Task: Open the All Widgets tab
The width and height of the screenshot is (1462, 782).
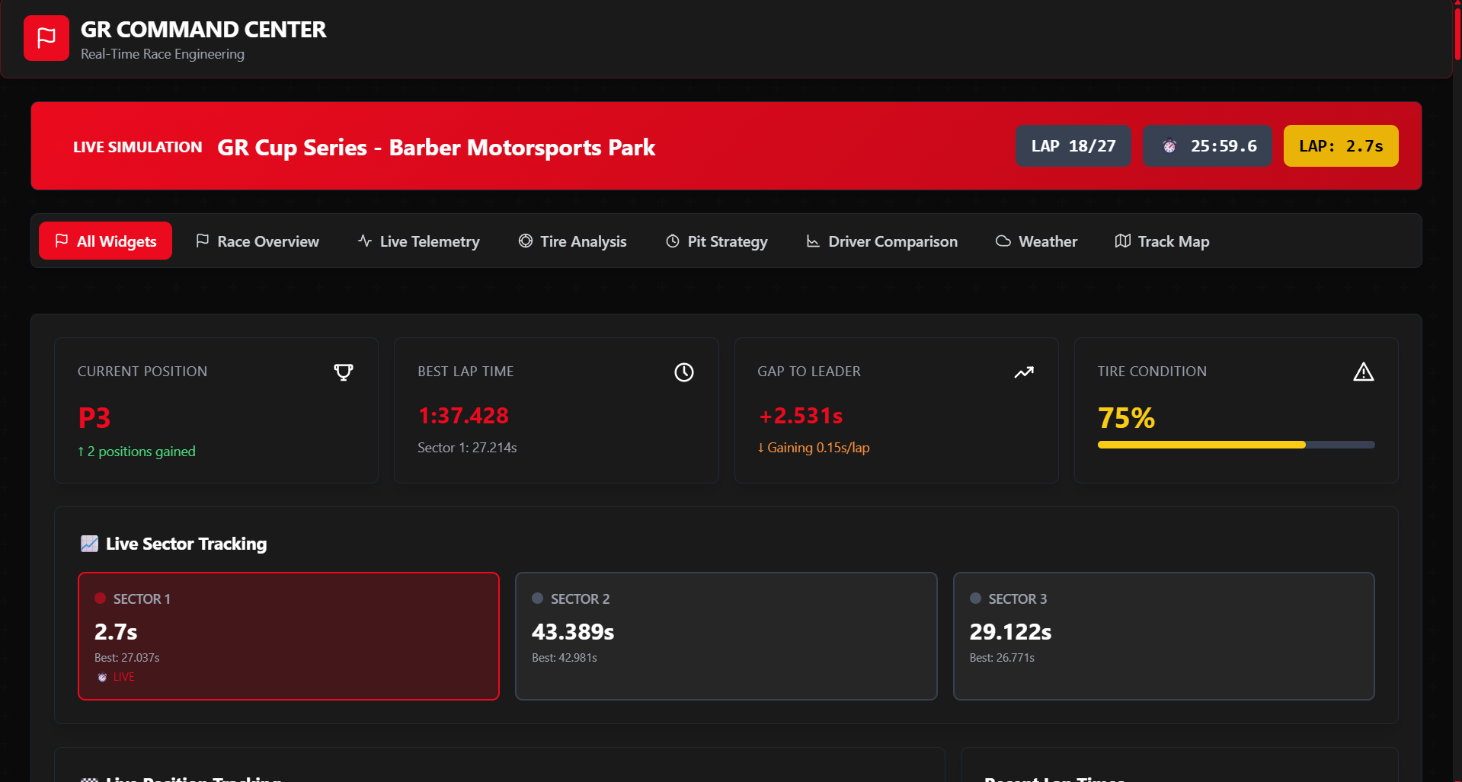Action: pos(105,241)
